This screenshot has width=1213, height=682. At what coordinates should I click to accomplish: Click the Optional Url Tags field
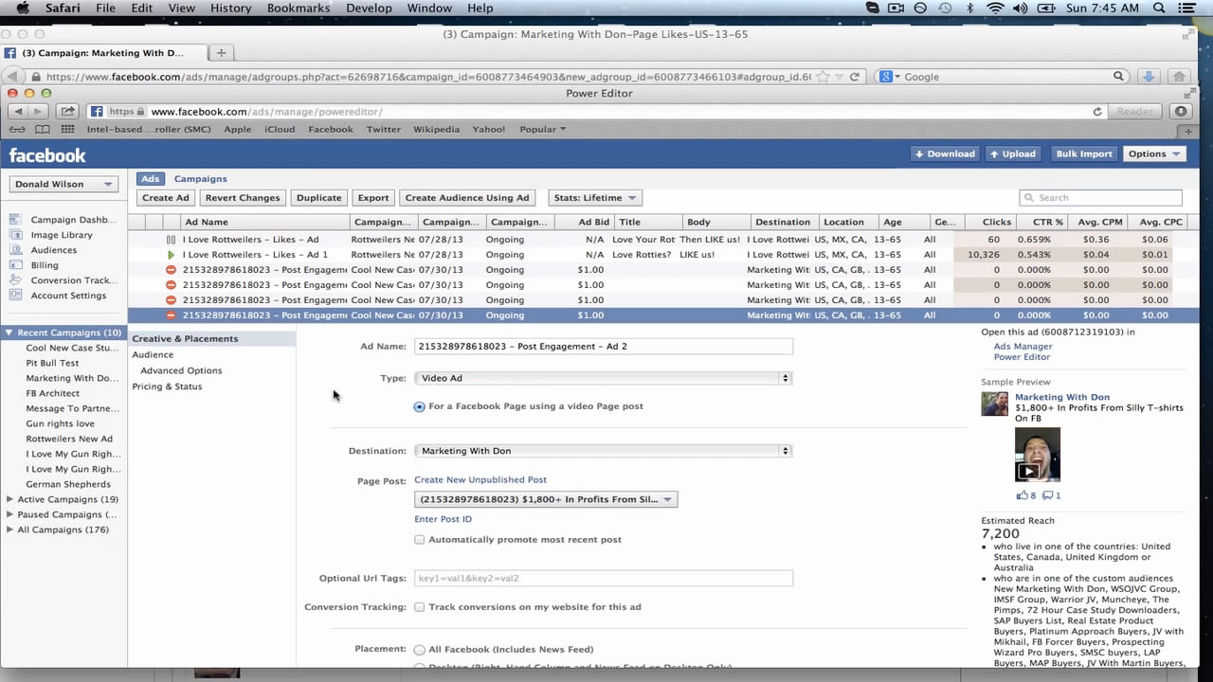pos(603,578)
